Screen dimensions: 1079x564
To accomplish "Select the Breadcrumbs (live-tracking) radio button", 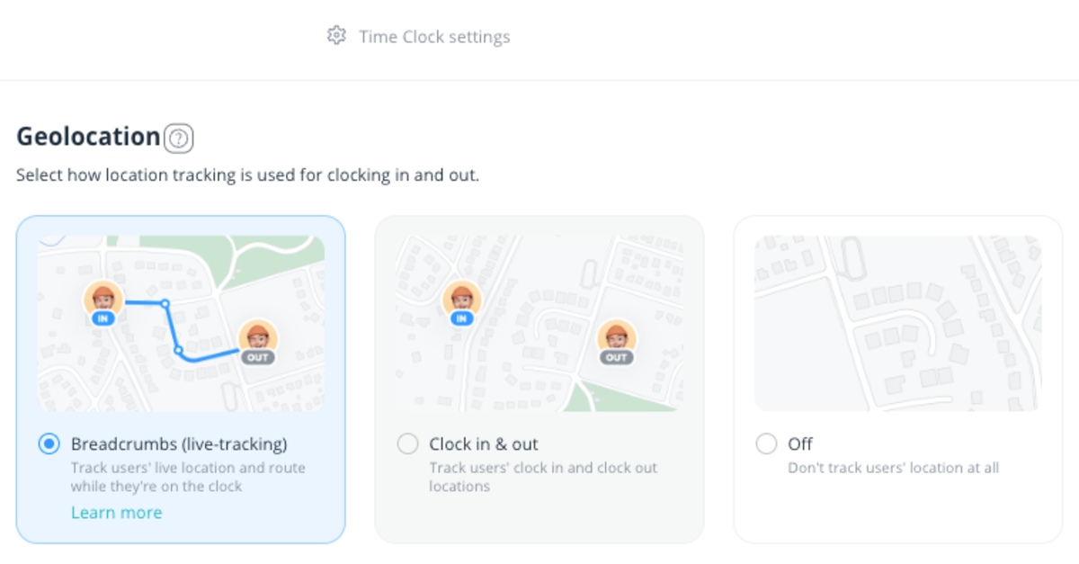I will [x=48, y=443].
